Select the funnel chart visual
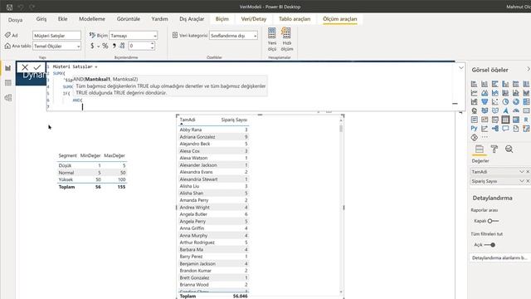 point(485,101)
